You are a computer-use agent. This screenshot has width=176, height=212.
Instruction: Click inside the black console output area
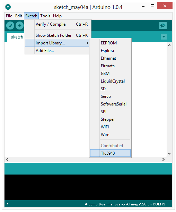tap(88, 187)
